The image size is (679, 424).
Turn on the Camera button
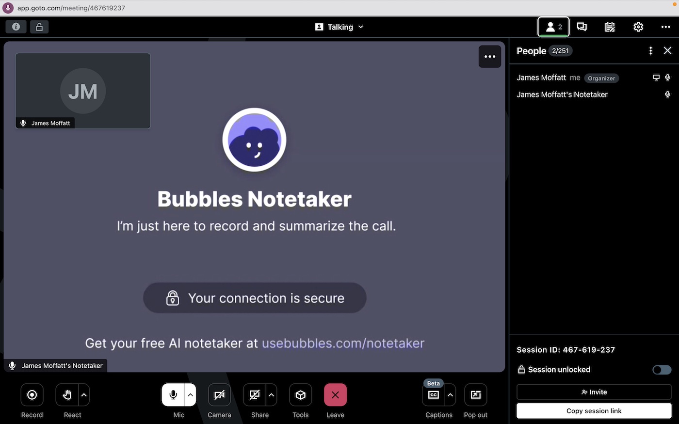(x=219, y=395)
